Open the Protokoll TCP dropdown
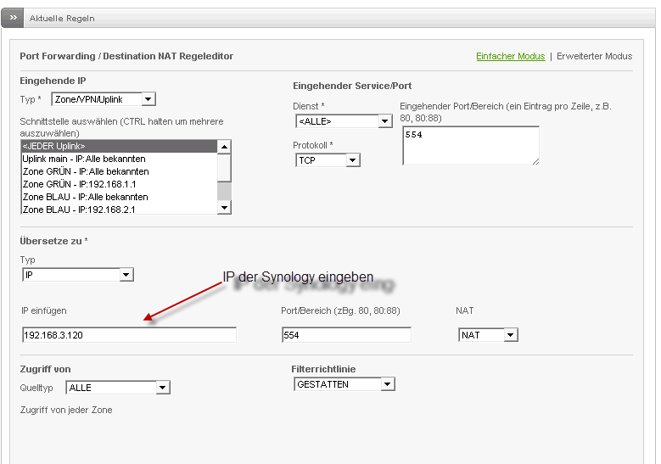The height and width of the screenshot is (464, 661). [x=328, y=159]
